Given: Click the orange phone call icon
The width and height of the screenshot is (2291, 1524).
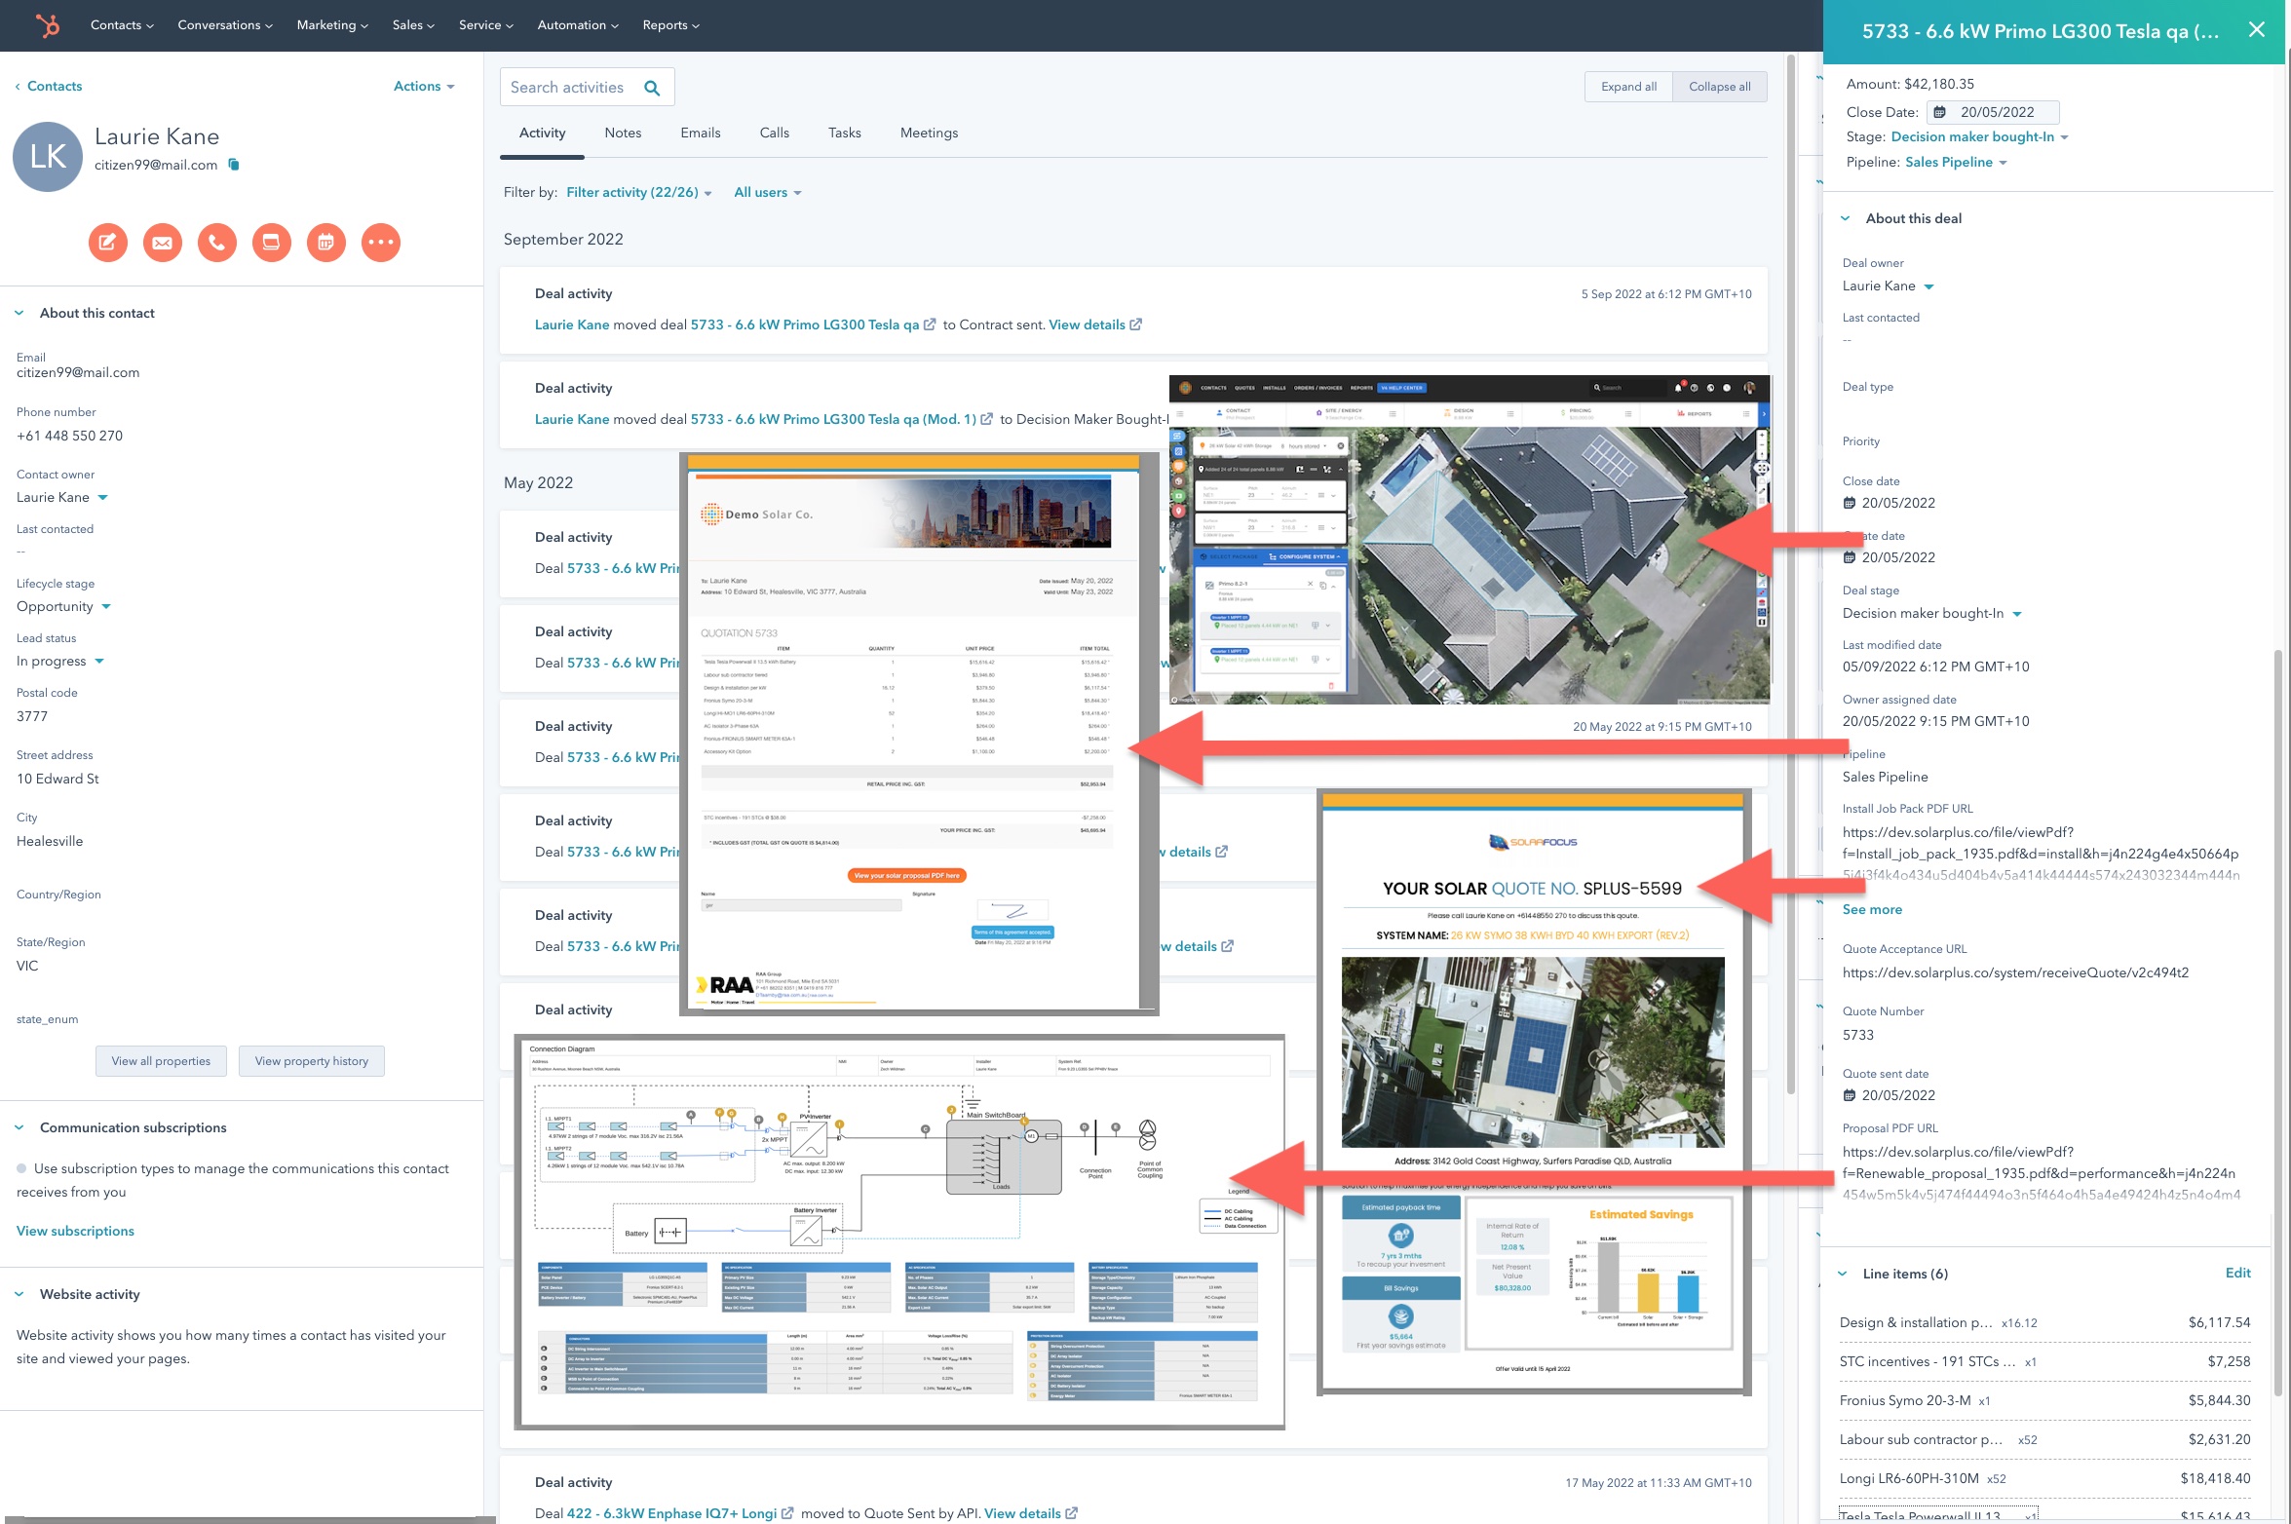Looking at the screenshot, I should pyautogui.click(x=217, y=242).
